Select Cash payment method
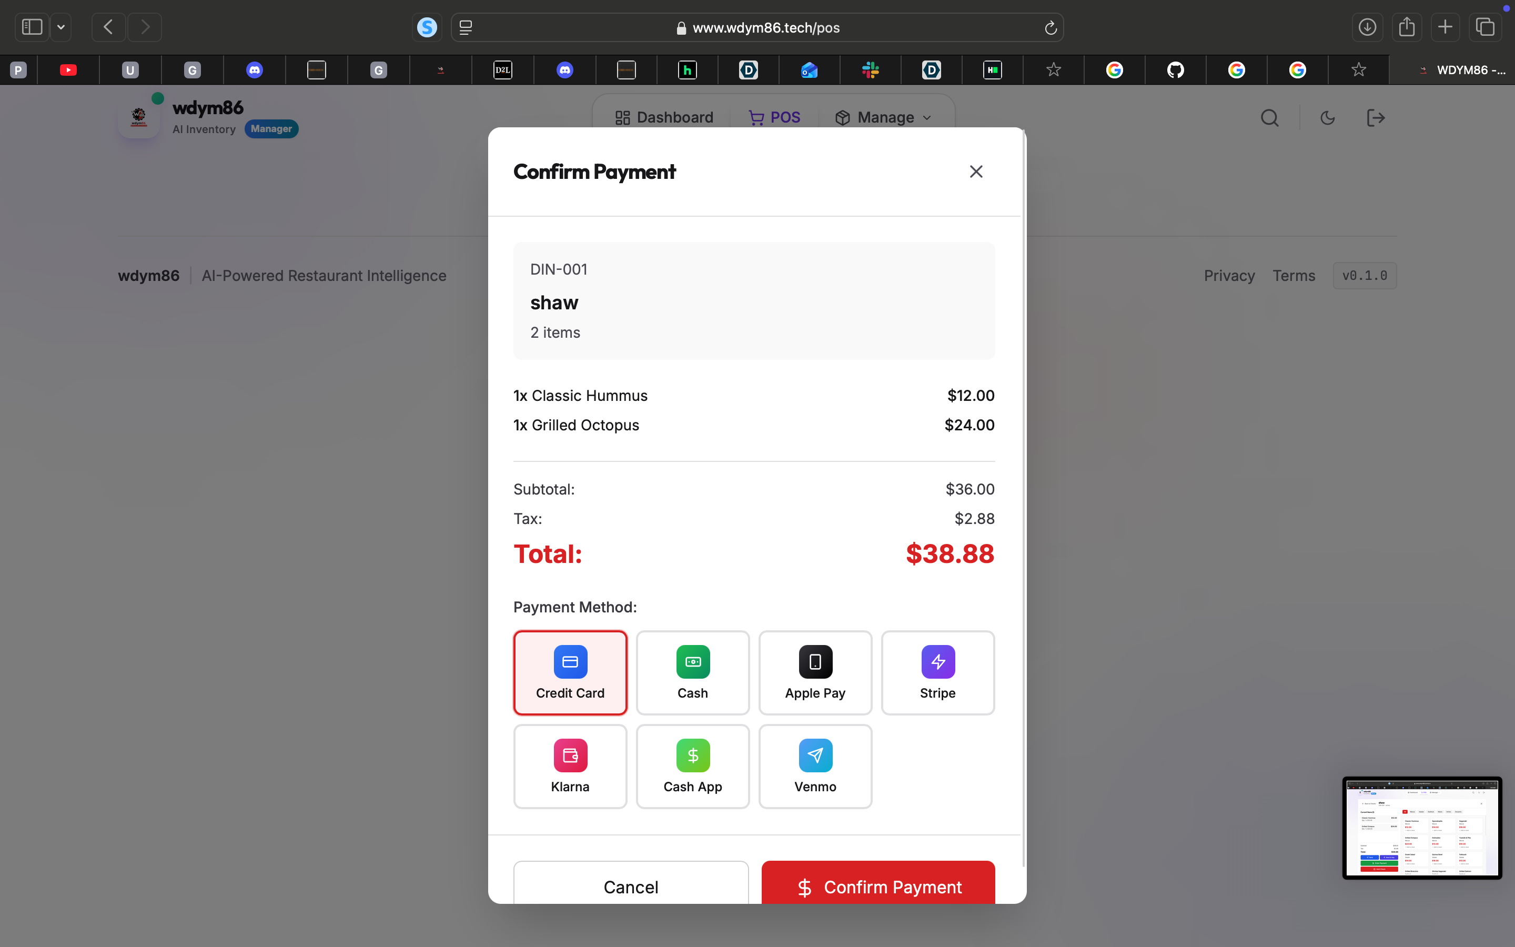 click(692, 672)
